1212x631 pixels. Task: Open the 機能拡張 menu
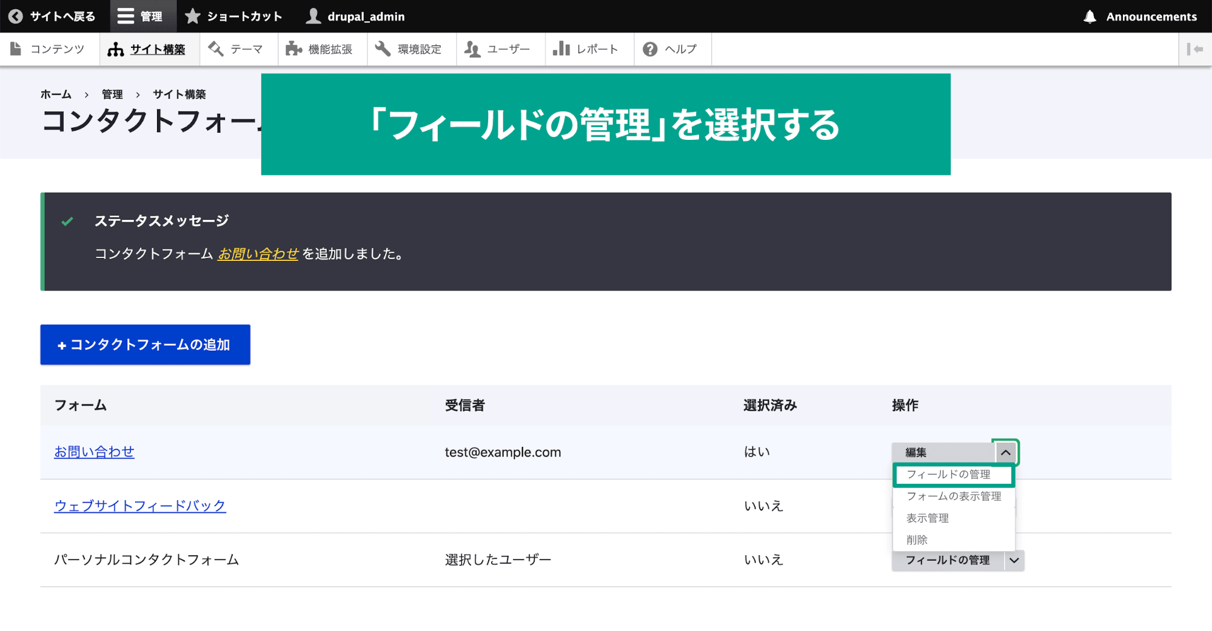coord(323,49)
